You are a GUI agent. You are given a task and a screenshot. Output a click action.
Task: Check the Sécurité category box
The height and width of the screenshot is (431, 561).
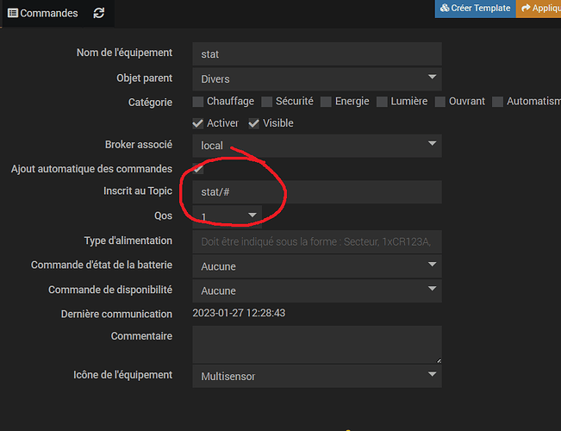pos(266,102)
